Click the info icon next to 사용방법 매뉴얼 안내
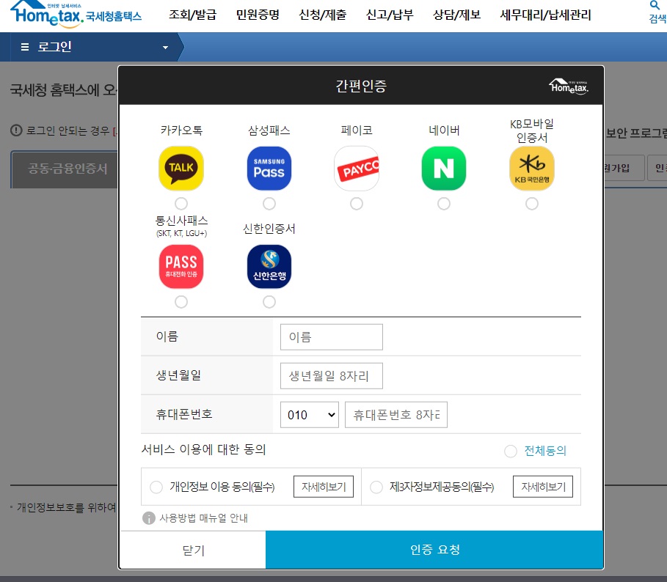Image resolution: width=667 pixels, height=582 pixels. (148, 517)
